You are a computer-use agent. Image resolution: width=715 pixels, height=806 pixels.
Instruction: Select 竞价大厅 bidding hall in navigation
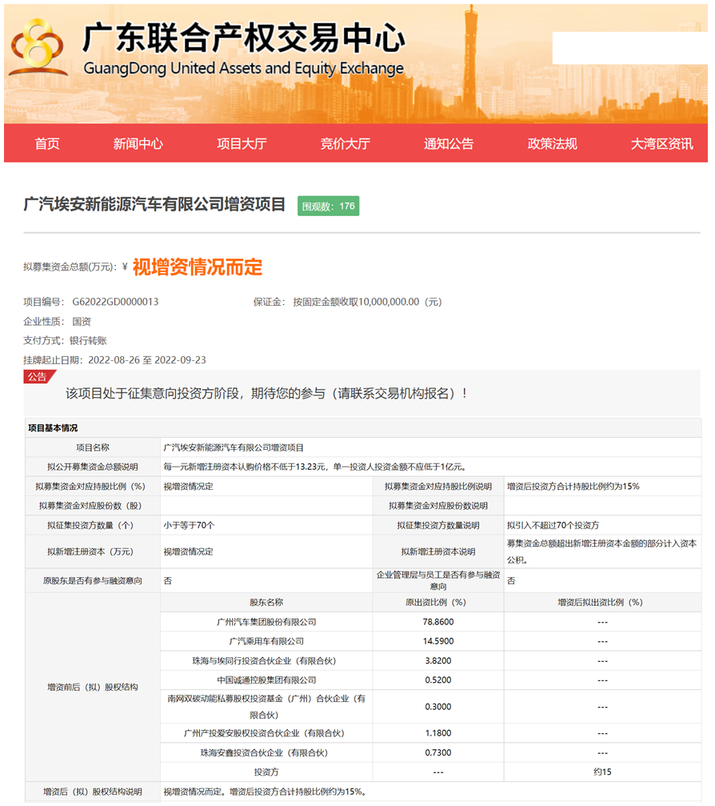click(345, 144)
